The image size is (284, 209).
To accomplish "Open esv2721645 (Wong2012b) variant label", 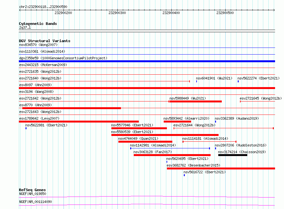I will pos(261,98).
